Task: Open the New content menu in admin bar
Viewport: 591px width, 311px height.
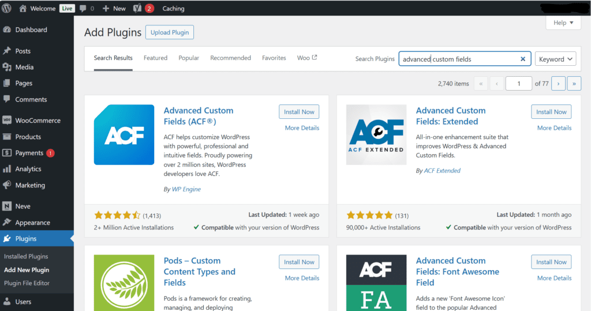Action: coord(114,8)
